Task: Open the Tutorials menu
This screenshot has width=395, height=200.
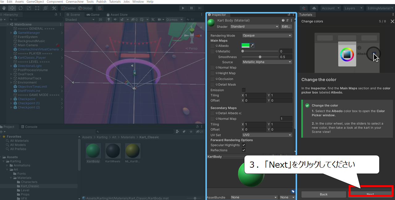Action: (115, 2)
